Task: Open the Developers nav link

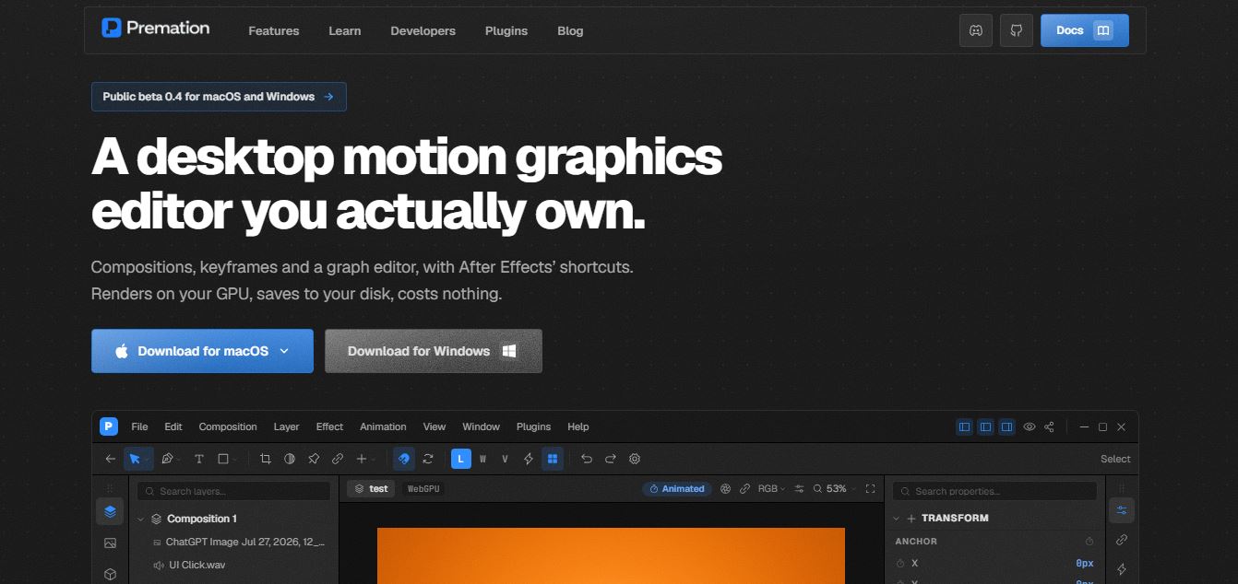Action: [x=423, y=31]
